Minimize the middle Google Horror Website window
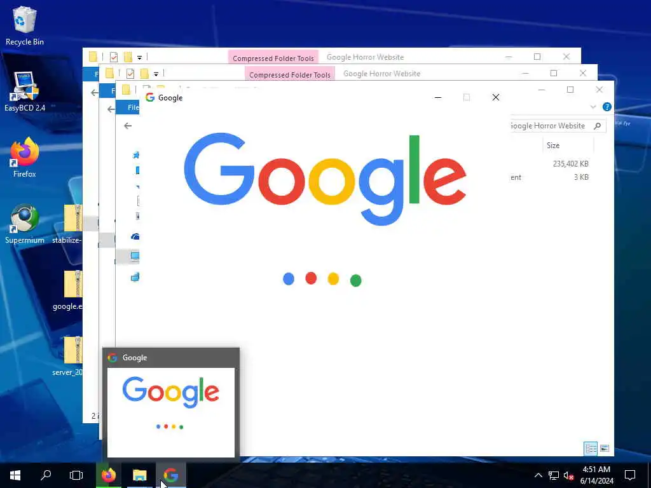This screenshot has width=651, height=488. [525, 74]
